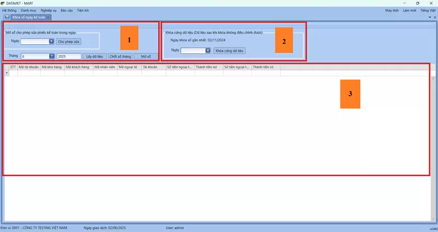The height and width of the screenshot is (232, 438).
Task: Click the STT column header
Action: 13,67
